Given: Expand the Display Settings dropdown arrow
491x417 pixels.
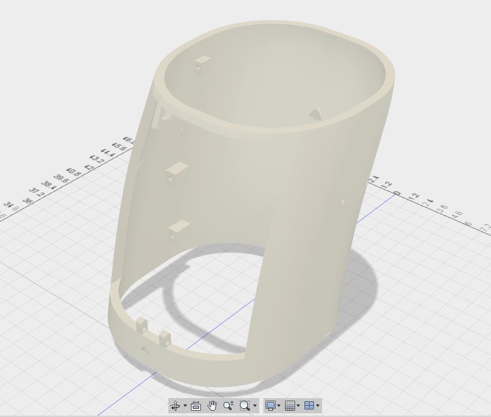Looking at the screenshot, I should 279,406.
